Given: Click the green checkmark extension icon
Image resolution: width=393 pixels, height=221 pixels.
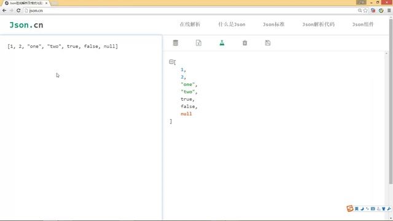Looking at the screenshot, I should click(381, 10).
